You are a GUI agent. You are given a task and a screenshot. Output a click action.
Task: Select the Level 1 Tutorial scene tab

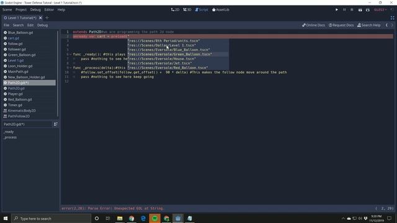point(20,18)
